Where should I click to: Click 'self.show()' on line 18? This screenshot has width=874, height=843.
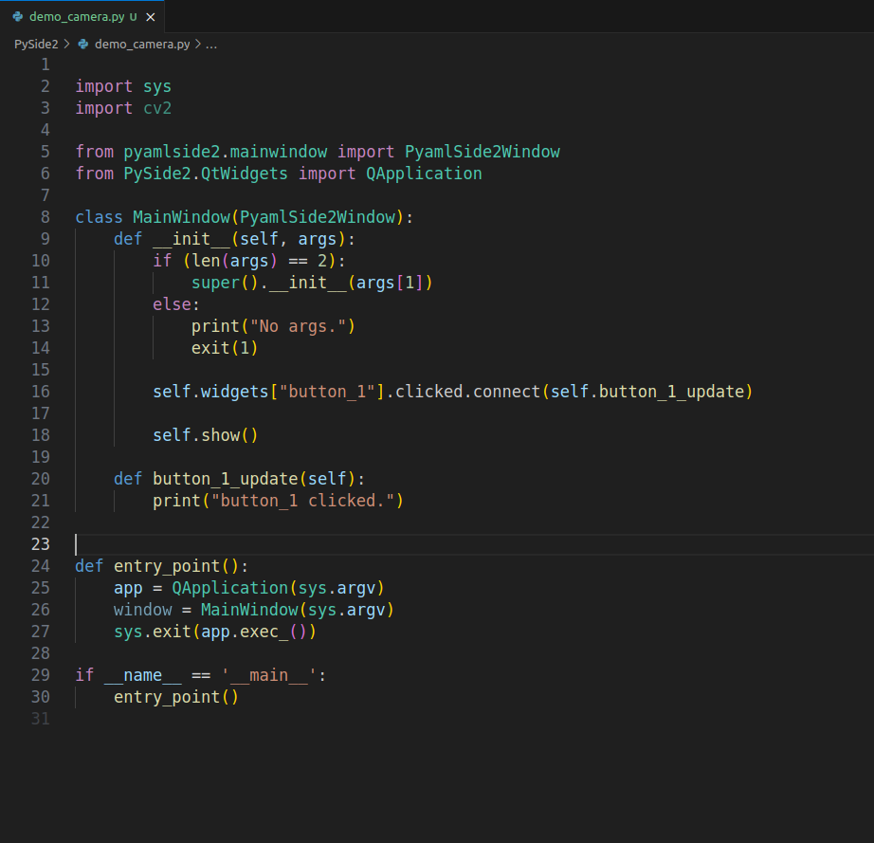pyautogui.click(x=206, y=435)
